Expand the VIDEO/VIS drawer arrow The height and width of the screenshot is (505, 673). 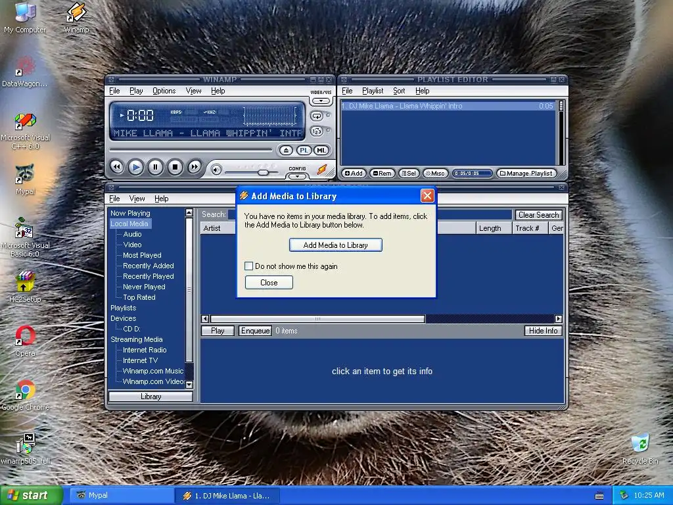[321, 101]
